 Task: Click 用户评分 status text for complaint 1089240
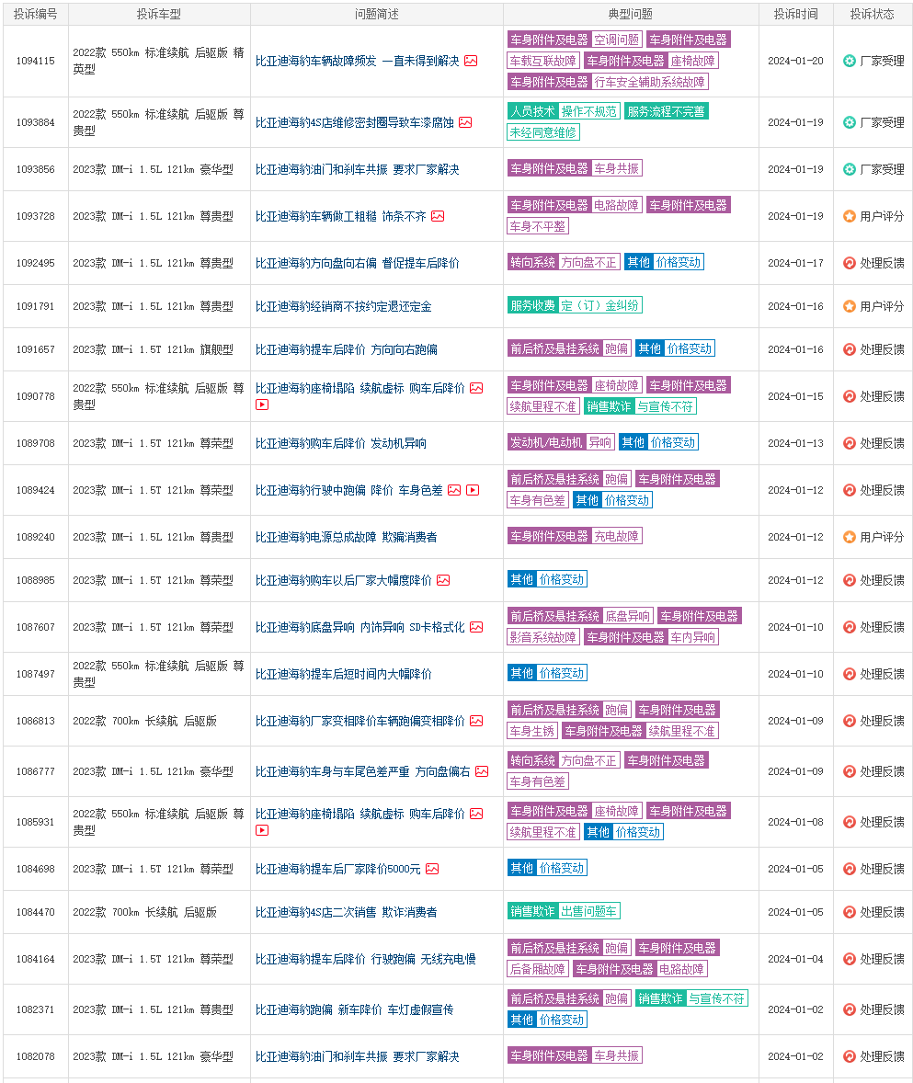[882, 537]
